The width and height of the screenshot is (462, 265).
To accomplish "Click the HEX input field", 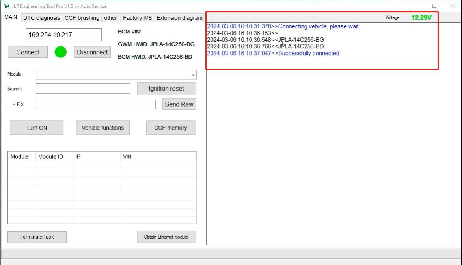I will [96, 104].
